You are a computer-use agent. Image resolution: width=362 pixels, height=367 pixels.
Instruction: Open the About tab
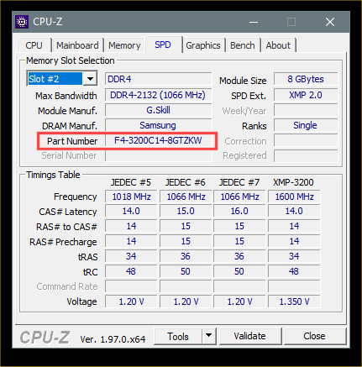pyautogui.click(x=278, y=45)
